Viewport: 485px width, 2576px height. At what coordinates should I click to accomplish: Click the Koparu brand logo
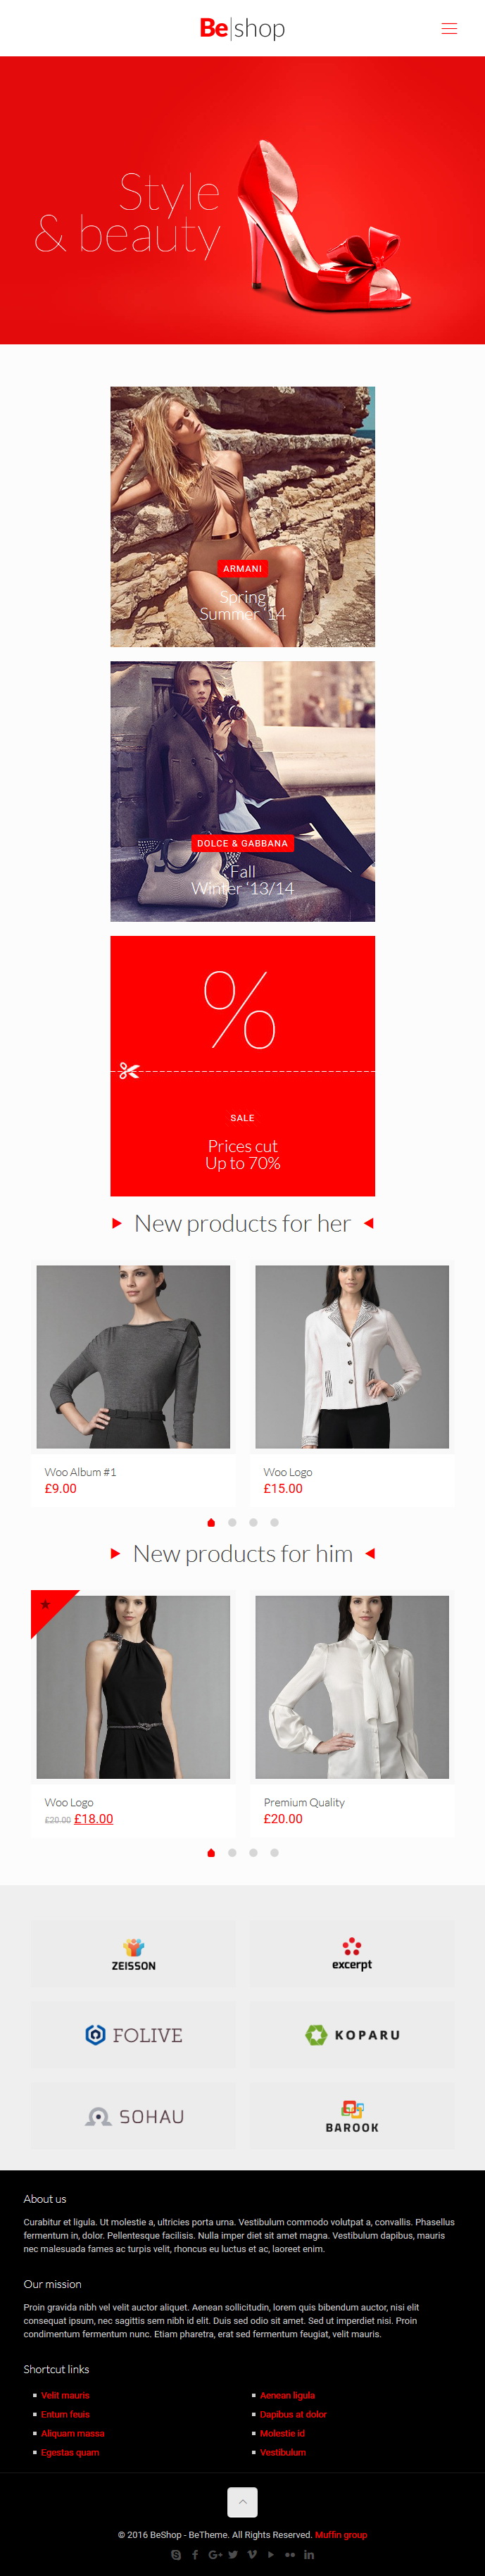[x=352, y=2034]
